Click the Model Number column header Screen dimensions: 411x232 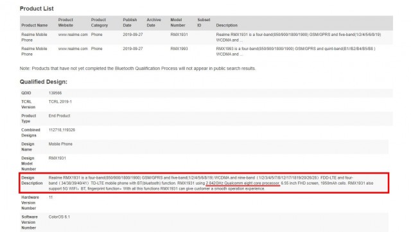coord(178,22)
